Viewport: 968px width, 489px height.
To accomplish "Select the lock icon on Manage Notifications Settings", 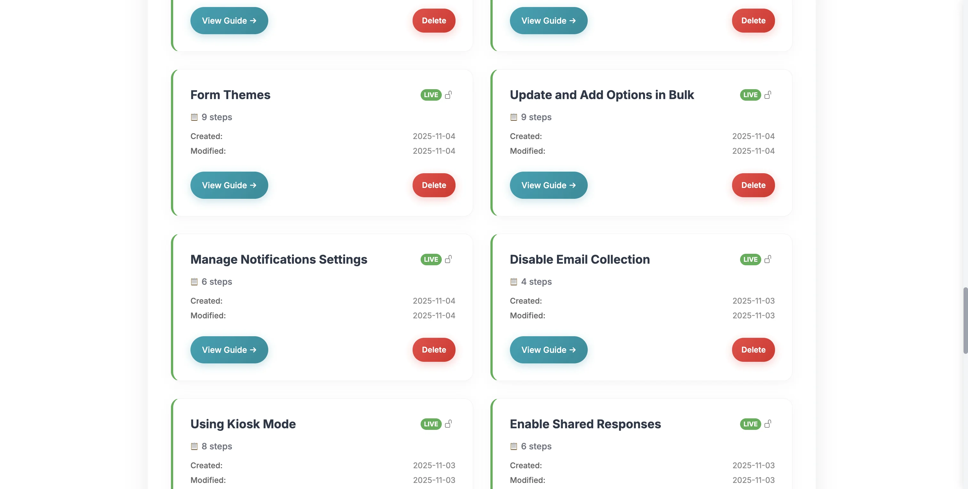I will coord(449,259).
